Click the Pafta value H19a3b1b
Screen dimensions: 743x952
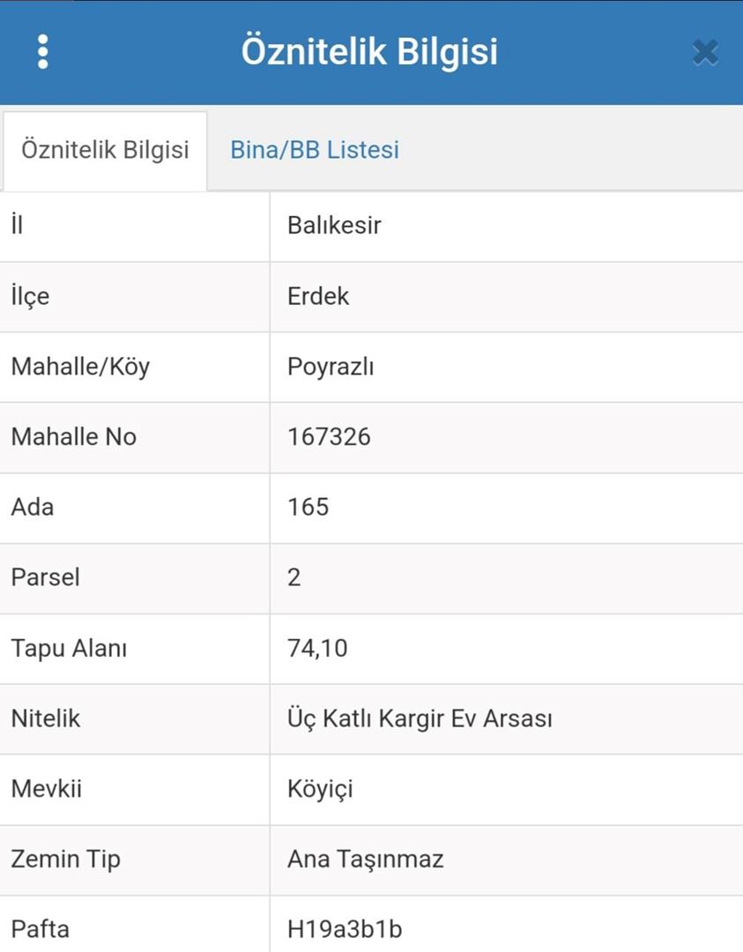click(345, 929)
